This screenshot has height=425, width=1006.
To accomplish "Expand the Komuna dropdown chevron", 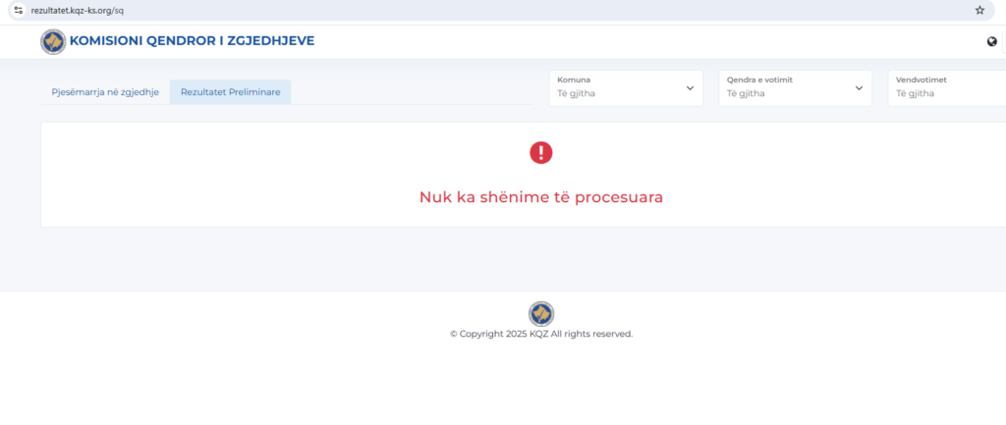I will click(690, 87).
